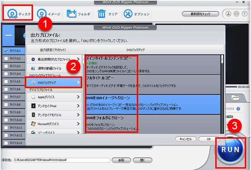This screenshot has height=170, width=251.
Task: Select the DVDバックアップ category
Action: click(54, 83)
